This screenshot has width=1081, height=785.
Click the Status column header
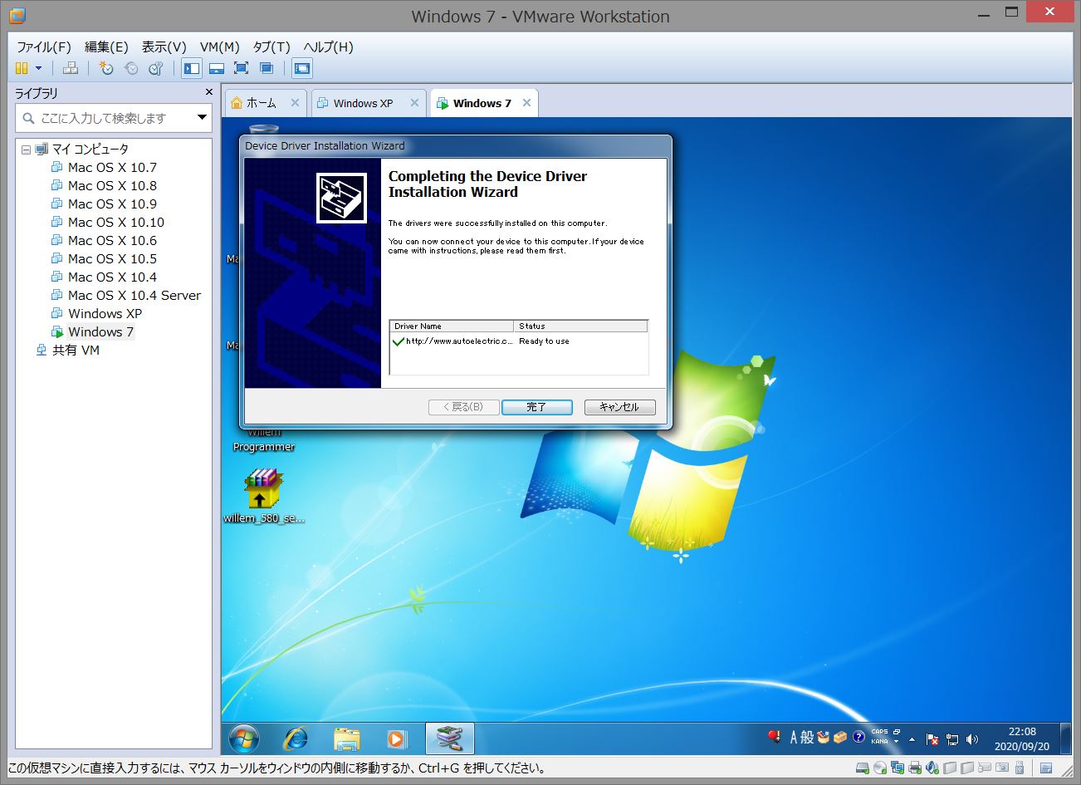[x=580, y=326]
